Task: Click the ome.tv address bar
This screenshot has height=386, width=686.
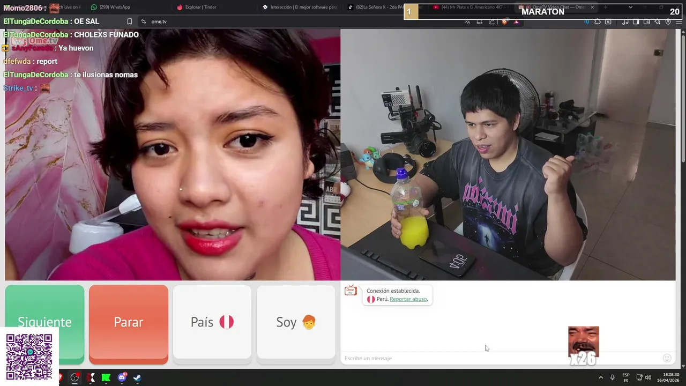Action: pyautogui.click(x=300, y=21)
